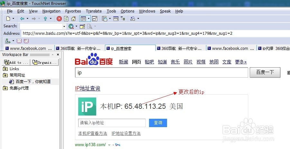290x149 pixels.
Task: Open dropdown arrow next to New page
Action: tap(13, 18)
